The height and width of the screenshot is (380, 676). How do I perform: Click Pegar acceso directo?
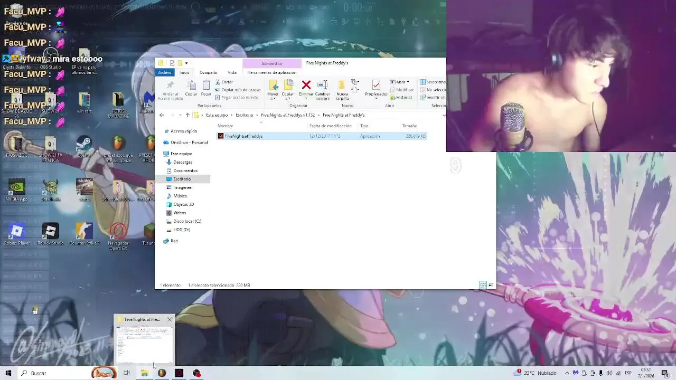pyautogui.click(x=237, y=98)
